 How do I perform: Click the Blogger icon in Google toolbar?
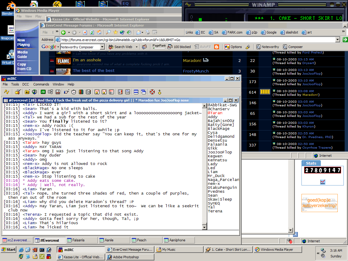(x=217, y=47)
